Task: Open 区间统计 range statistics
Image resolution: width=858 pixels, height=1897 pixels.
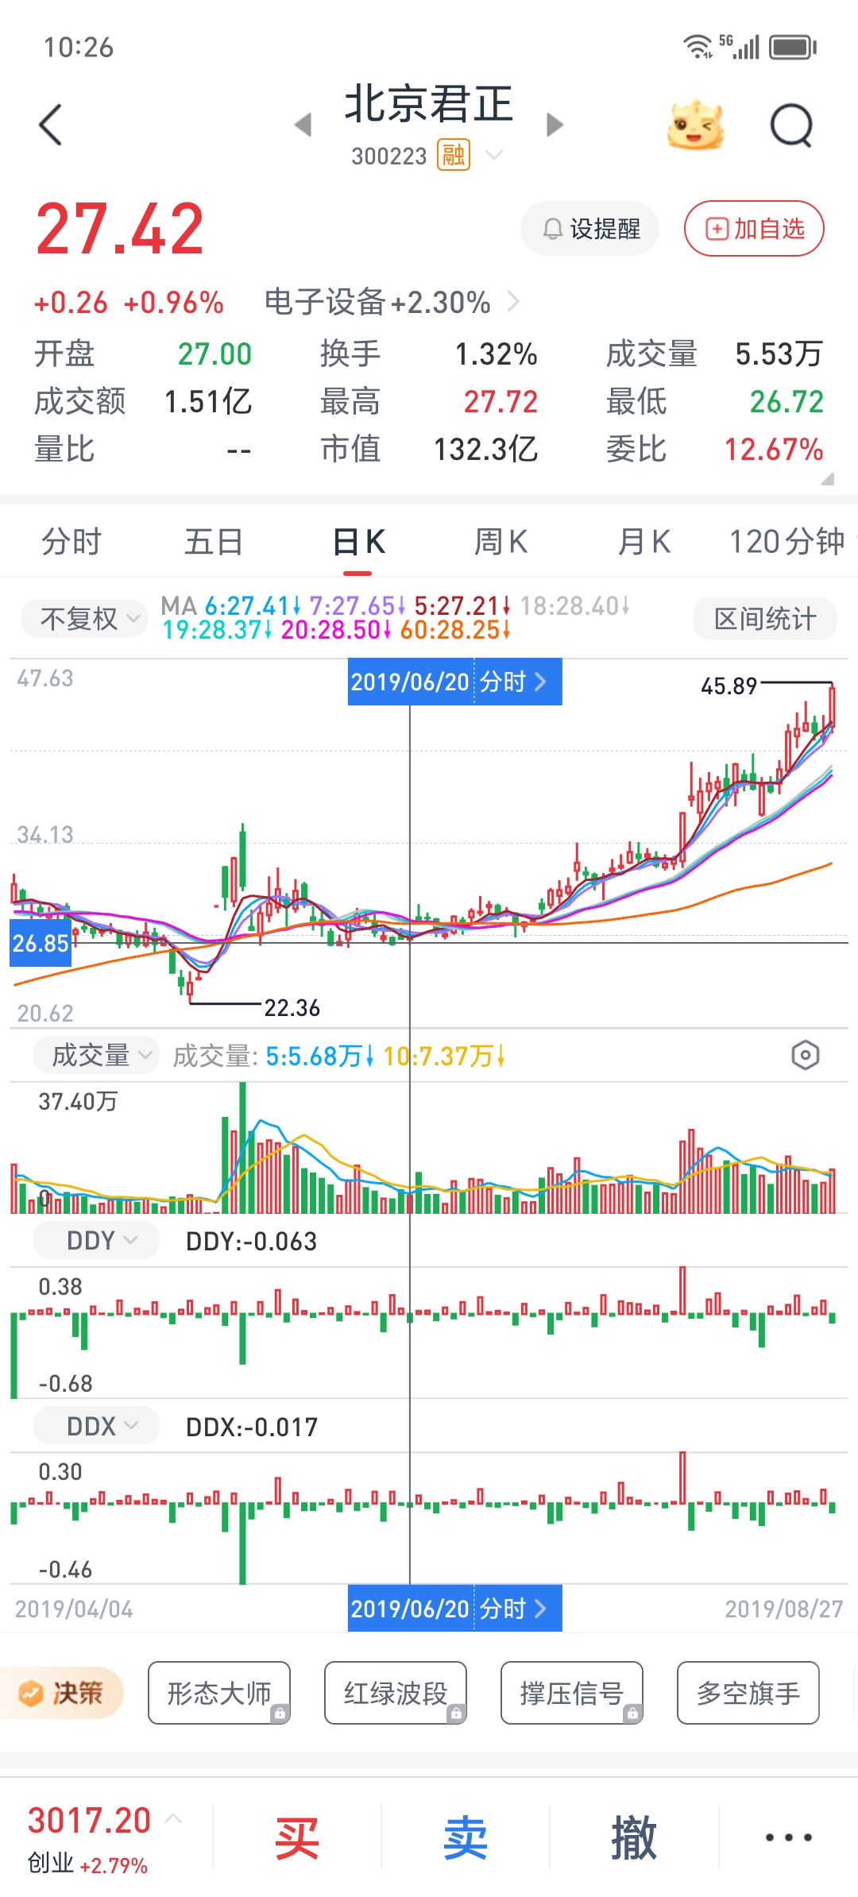Action: point(764,619)
